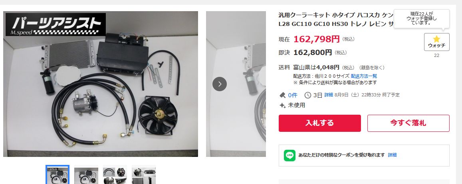The image size is (462, 184).
Task: Click the watch-count tooltip bubble
Action: [x=422, y=18]
